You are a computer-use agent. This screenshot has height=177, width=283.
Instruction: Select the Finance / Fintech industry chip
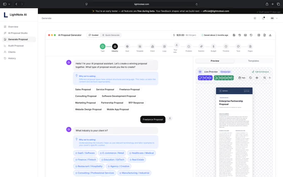click(86, 160)
